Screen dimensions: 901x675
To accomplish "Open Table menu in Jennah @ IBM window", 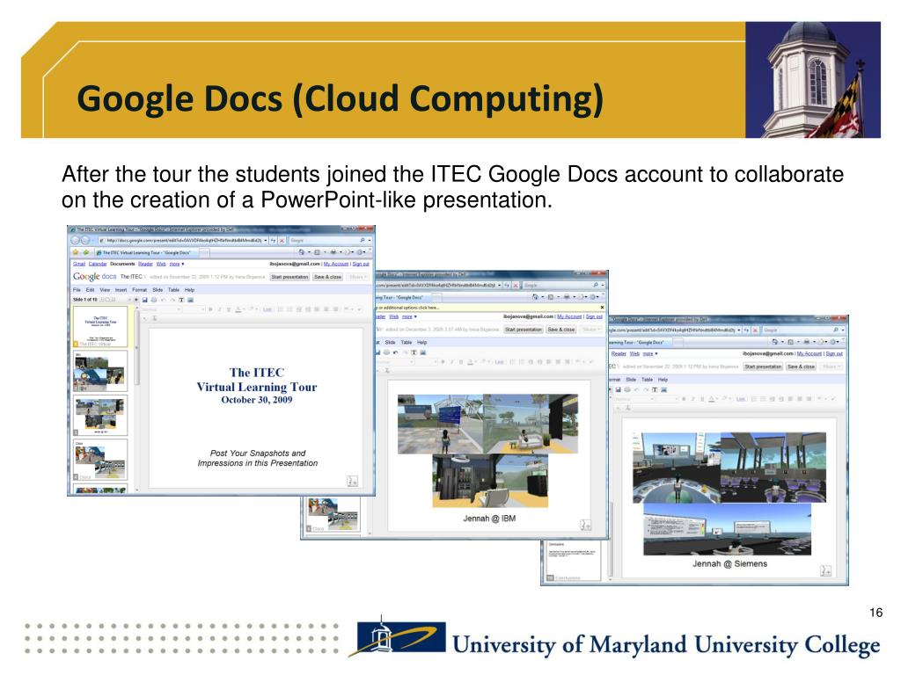I will [407, 342].
